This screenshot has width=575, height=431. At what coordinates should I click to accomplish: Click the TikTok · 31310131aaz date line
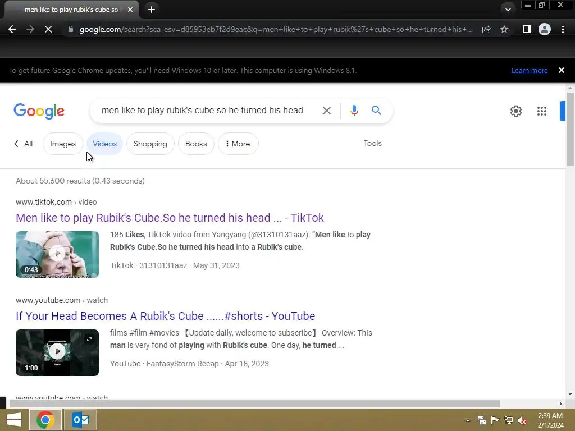175,265
